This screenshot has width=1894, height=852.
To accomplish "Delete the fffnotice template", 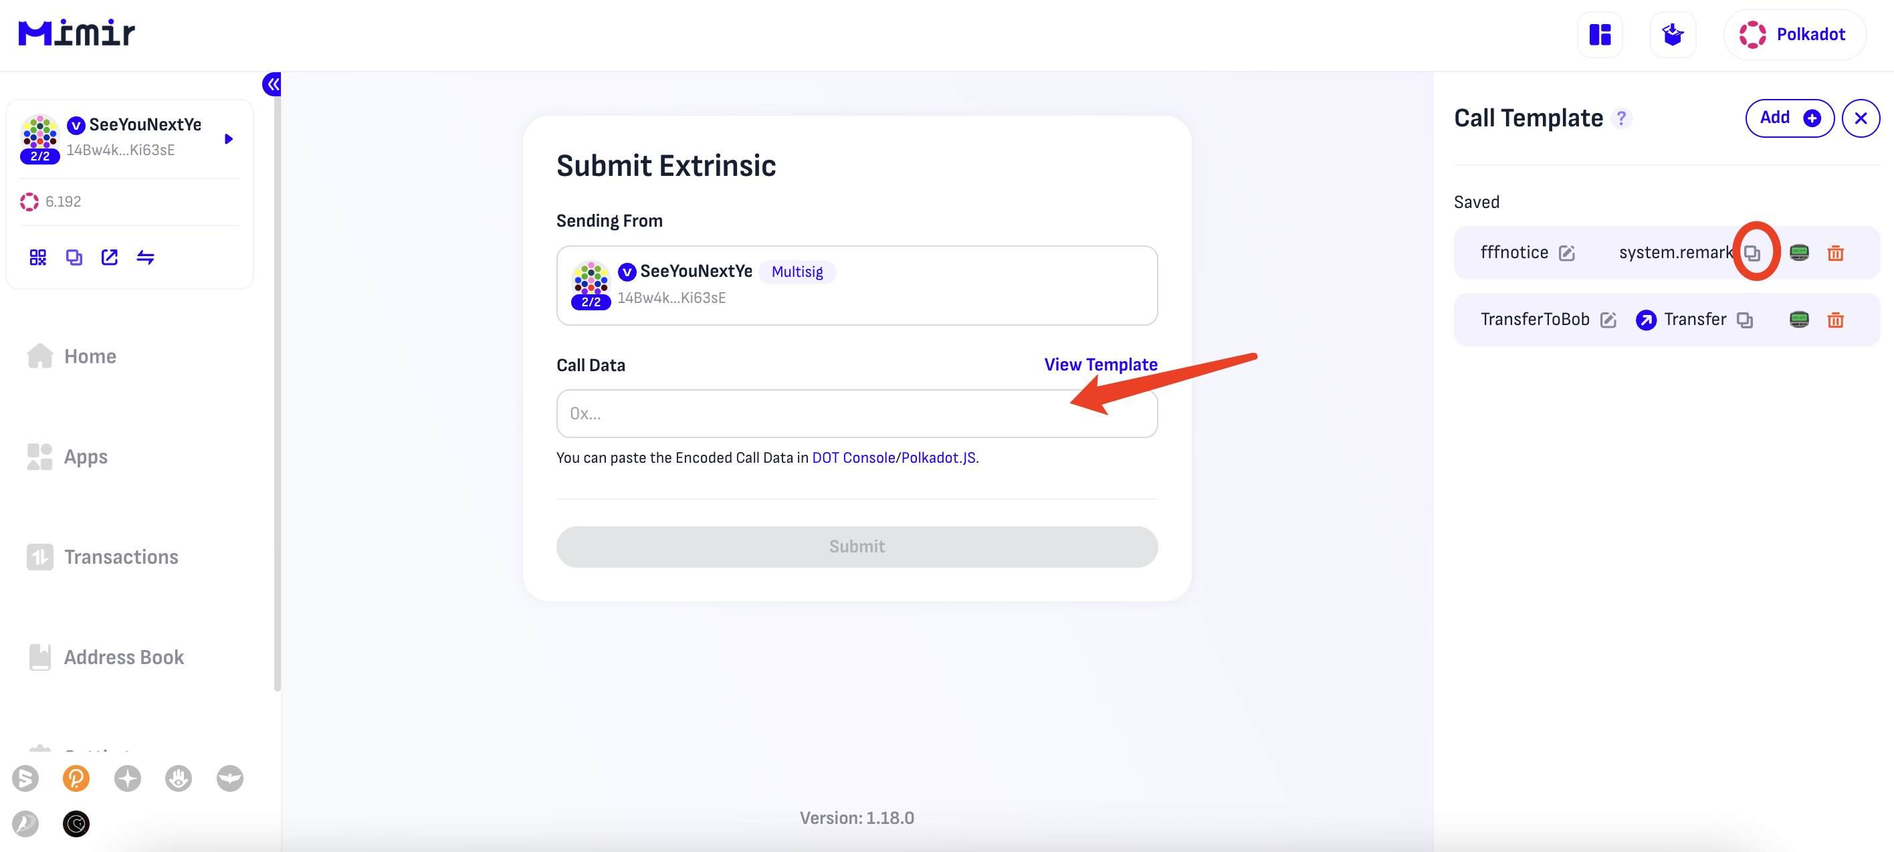I will click(x=1835, y=253).
